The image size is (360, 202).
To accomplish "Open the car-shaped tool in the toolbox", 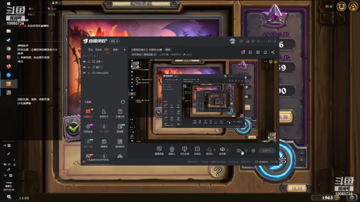I will click(x=120, y=156).
